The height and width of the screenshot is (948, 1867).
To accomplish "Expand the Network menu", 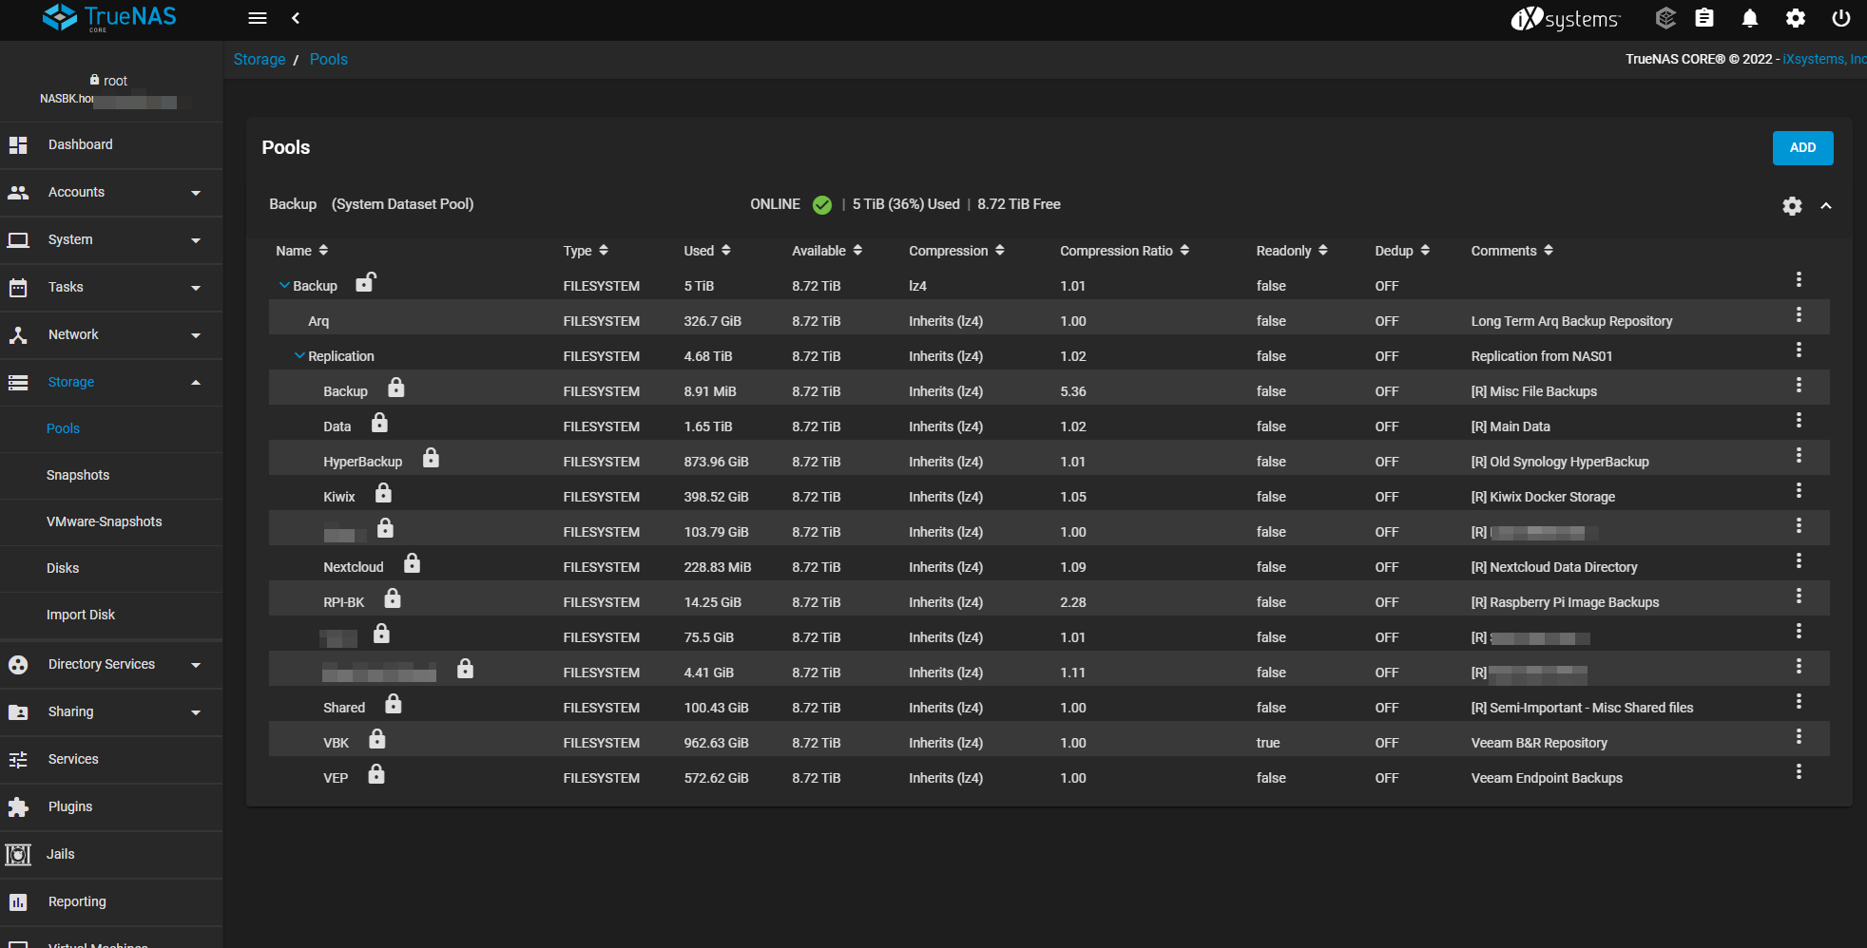I will pos(111,335).
